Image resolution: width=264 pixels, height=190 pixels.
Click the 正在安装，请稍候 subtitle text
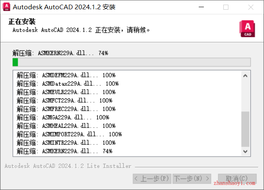click(x=81, y=30)
